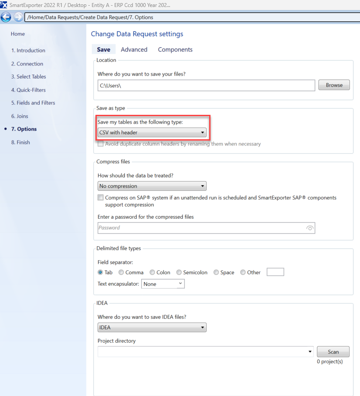The image size is (360, 396).
Task: Select the Semicolon field separator option
Action: click(x=179, y=272)
